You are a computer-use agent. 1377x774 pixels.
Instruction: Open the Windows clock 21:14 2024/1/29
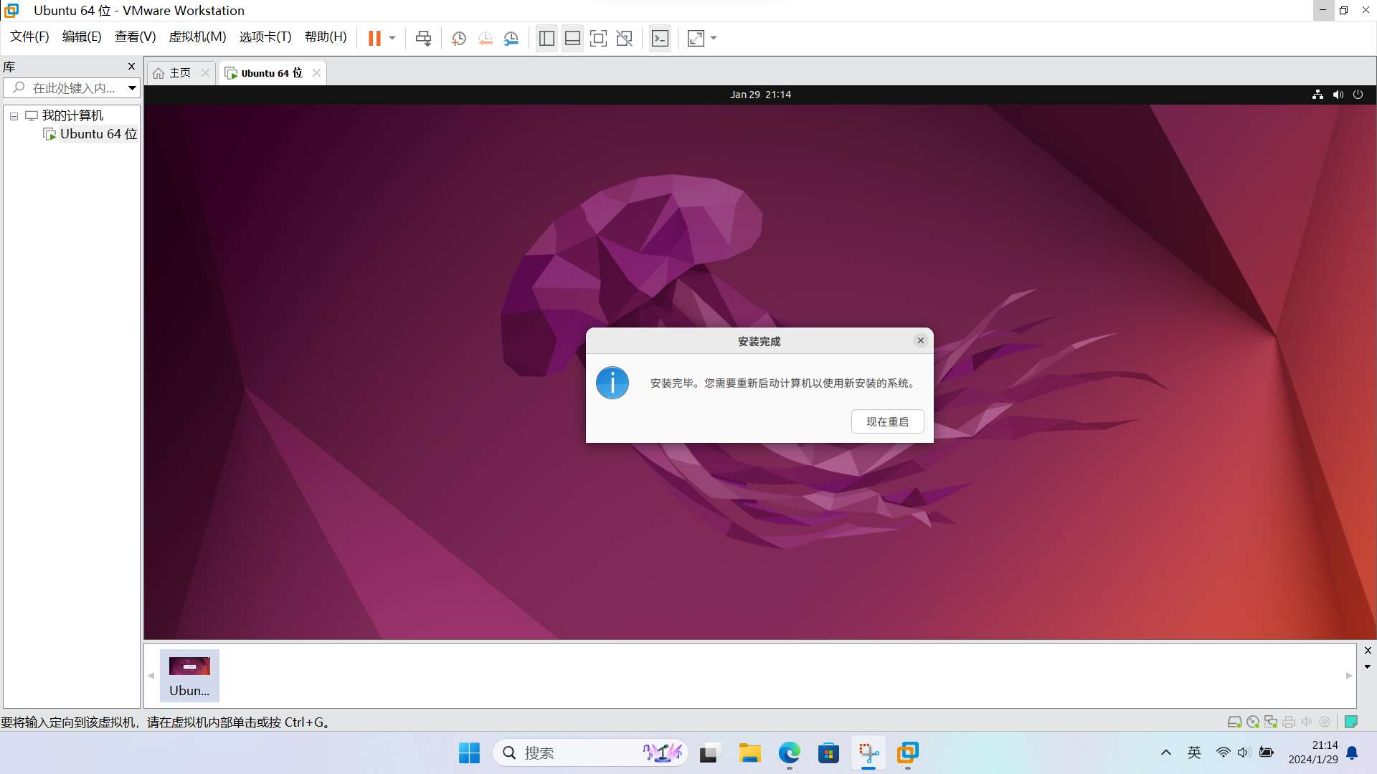click(x=1312, y=752)
